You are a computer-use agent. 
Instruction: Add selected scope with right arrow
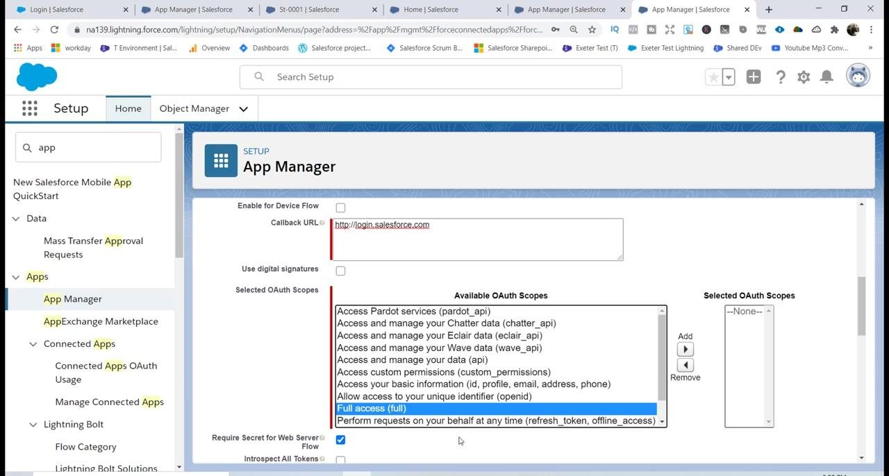(685, 350)
